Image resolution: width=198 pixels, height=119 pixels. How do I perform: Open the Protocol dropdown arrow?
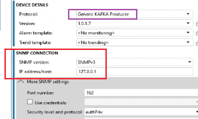[x=188, y=14]
